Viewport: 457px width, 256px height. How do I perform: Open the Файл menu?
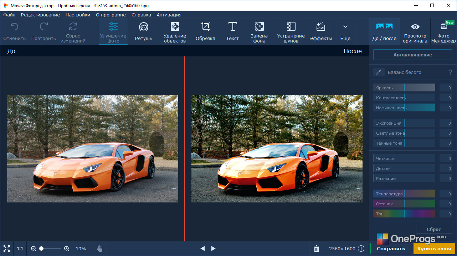point(9,15)
